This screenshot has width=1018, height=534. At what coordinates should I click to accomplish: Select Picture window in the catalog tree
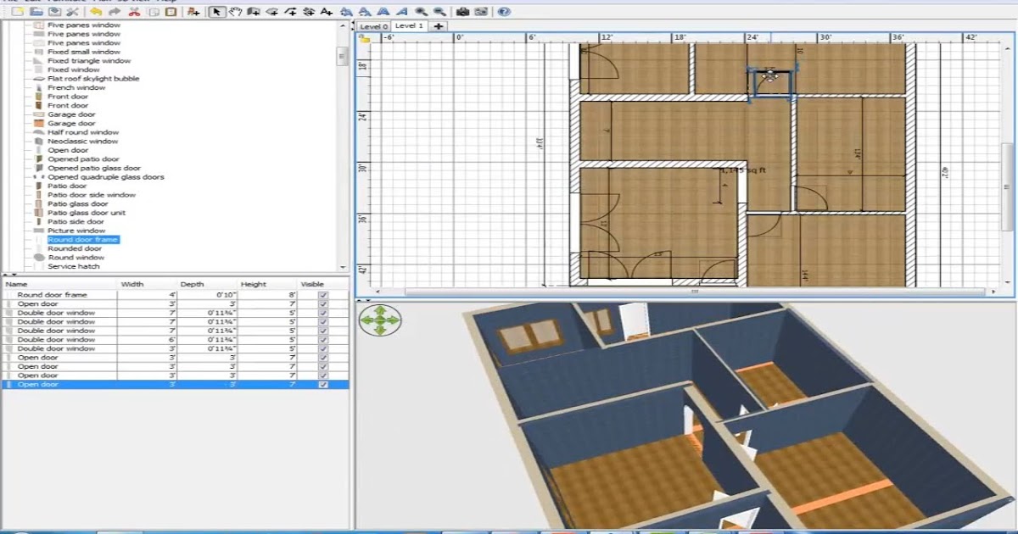(76, 231)
